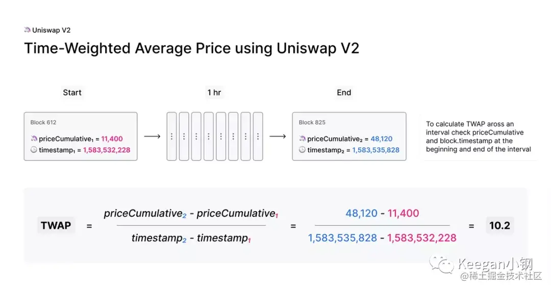
Task: Click the unicorn icon beside priceCumulative₁
Action: coord(34,139)
